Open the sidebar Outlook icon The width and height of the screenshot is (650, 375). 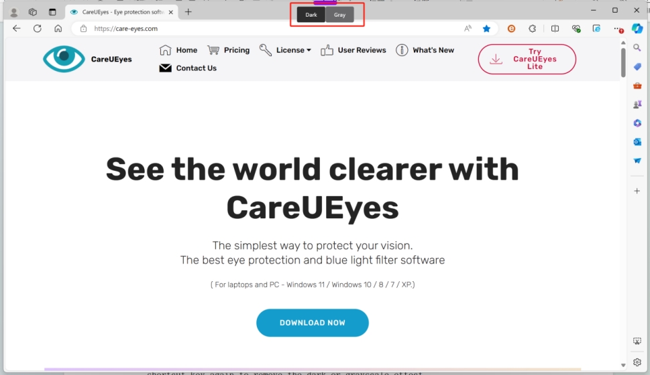point(637,142)
